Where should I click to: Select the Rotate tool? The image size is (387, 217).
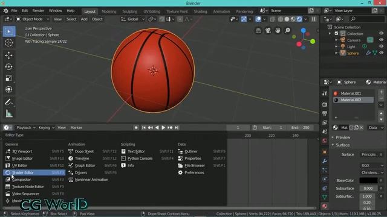coord(9,67)
